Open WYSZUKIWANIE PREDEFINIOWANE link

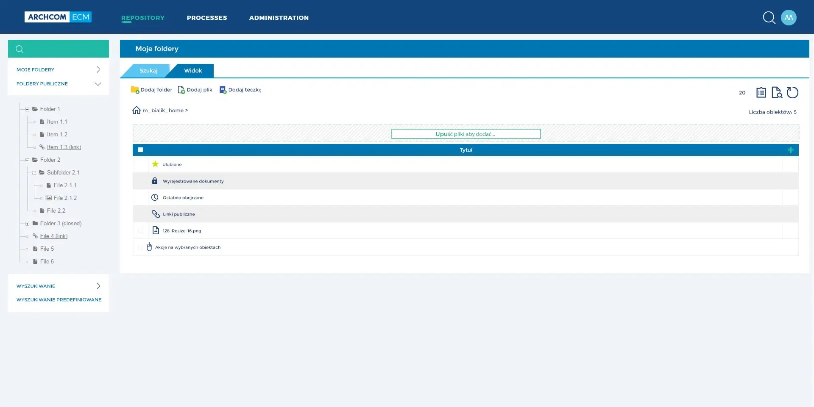(x=59, y=299)
